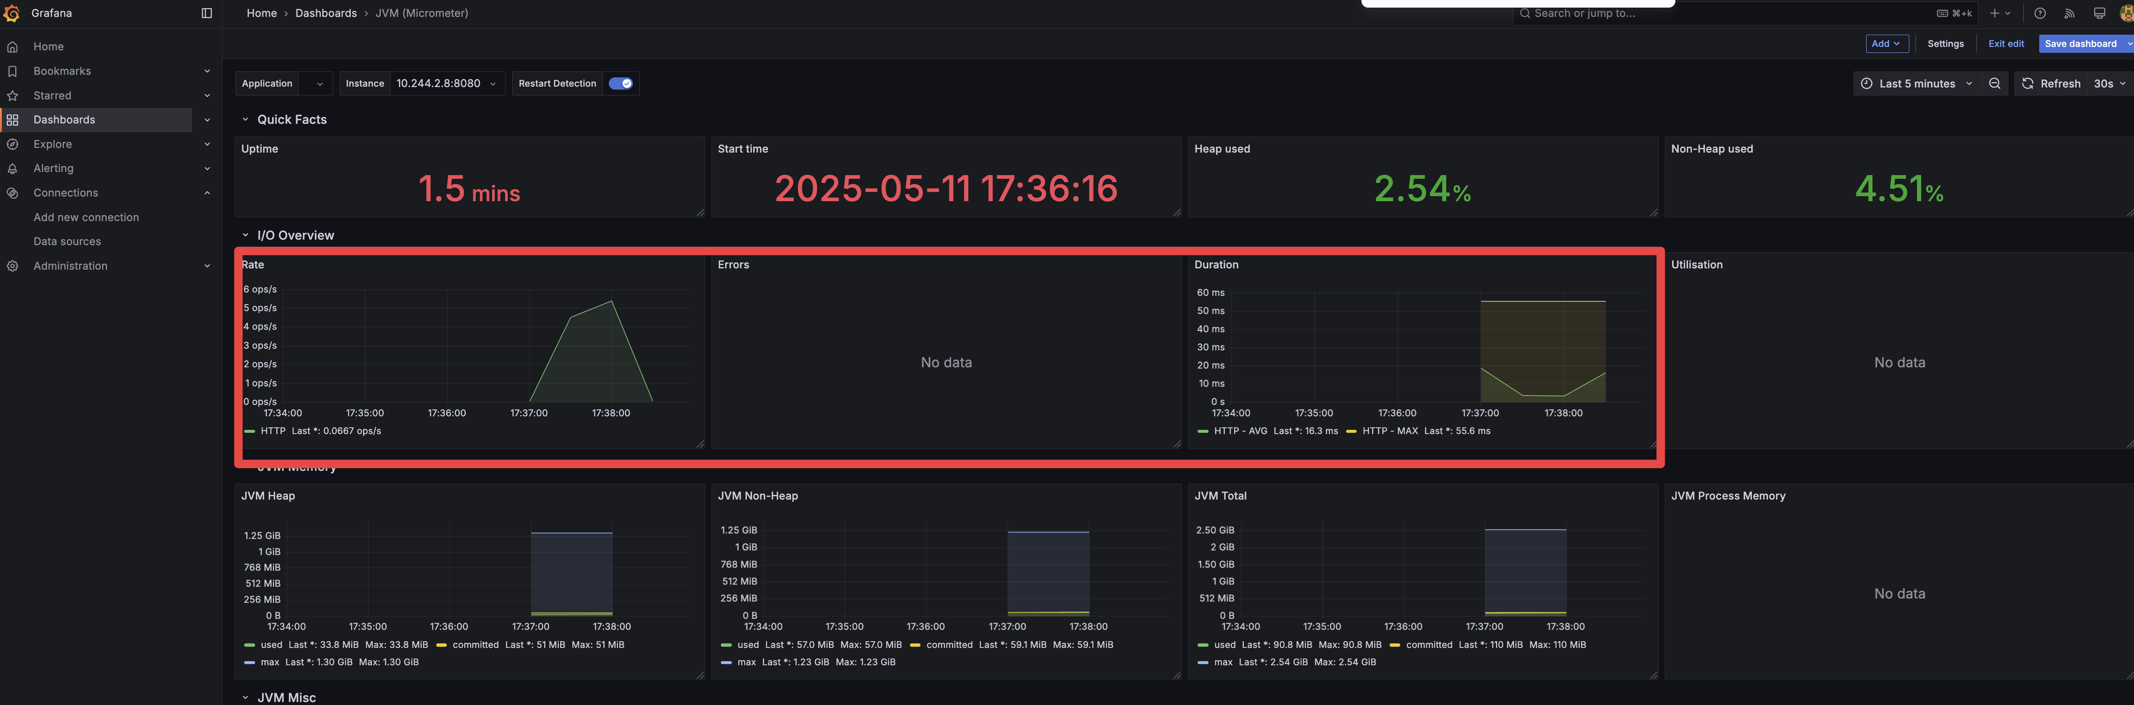Open the help question mark icon
Viewport: 2134px width, 705px height.
[2040, 13]
